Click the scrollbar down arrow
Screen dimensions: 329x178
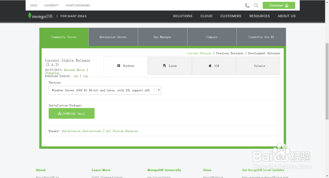click(327, 176)
